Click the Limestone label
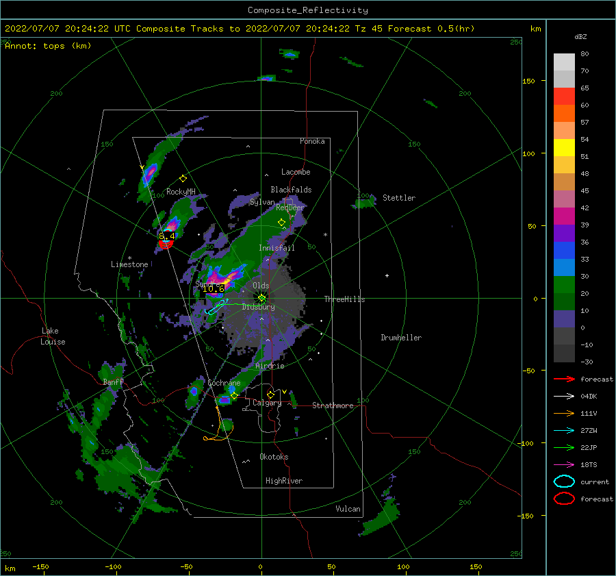 click(x=129, y=264)
